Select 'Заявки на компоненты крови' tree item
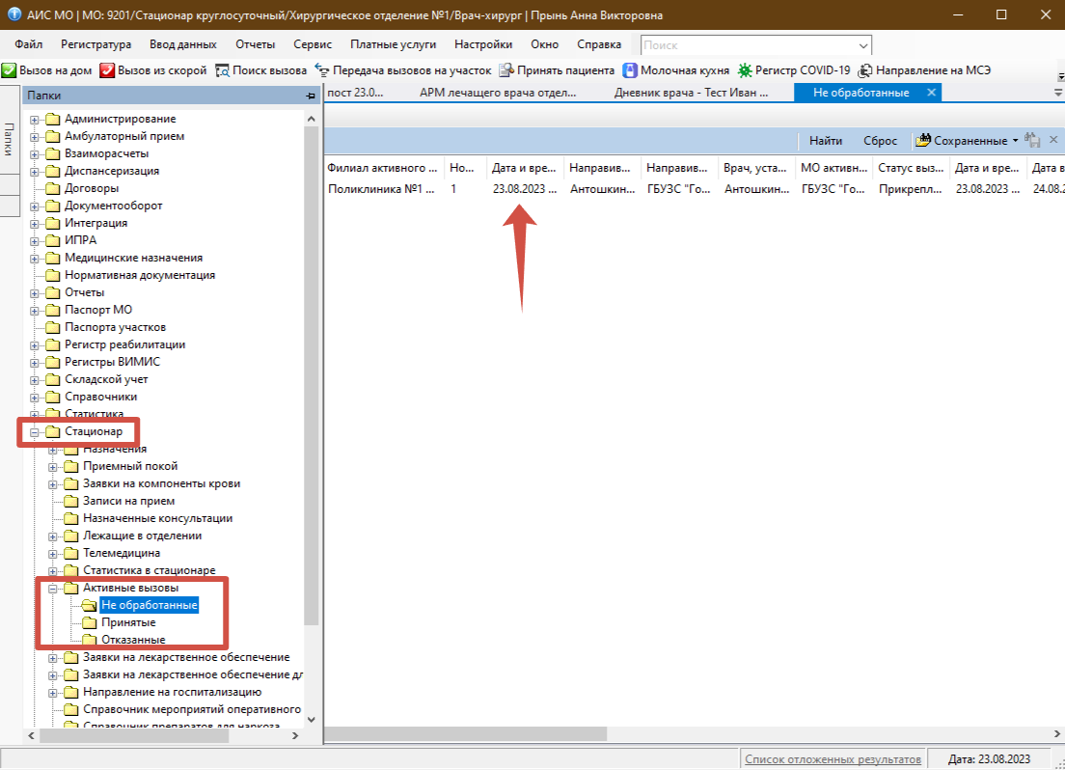The height and width of the screenshot is (770, 1065). pos(162,483)
